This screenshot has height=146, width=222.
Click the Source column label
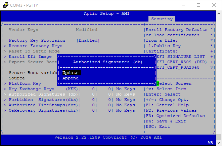[17, 78]
